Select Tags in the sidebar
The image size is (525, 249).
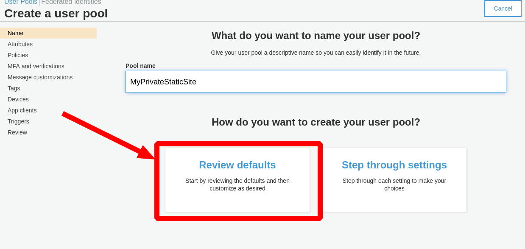coord(14,88)
